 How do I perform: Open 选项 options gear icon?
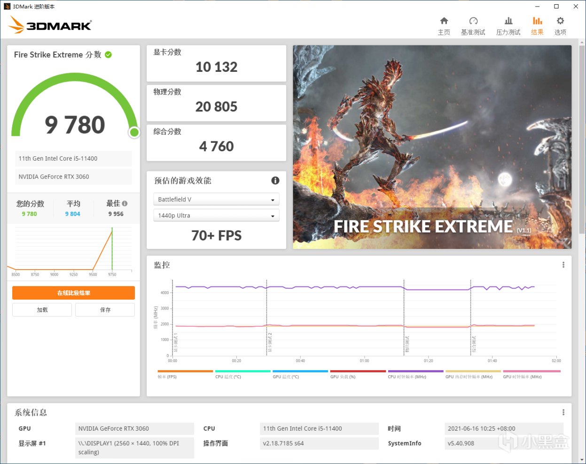(x=560, y=21)
